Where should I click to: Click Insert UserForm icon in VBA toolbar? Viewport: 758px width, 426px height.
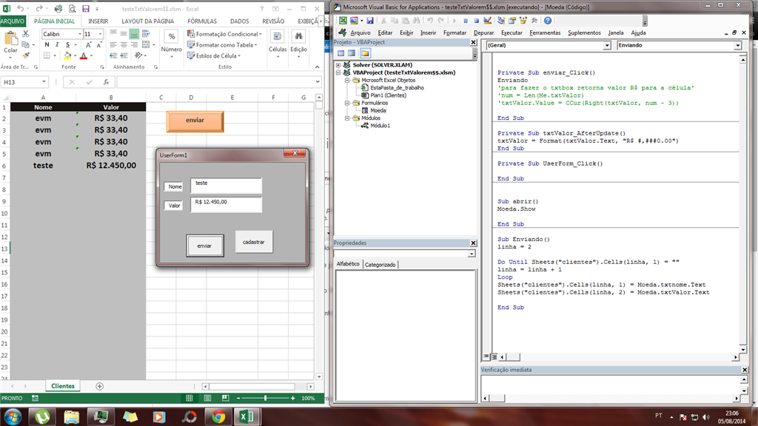(x=355, y=20)
